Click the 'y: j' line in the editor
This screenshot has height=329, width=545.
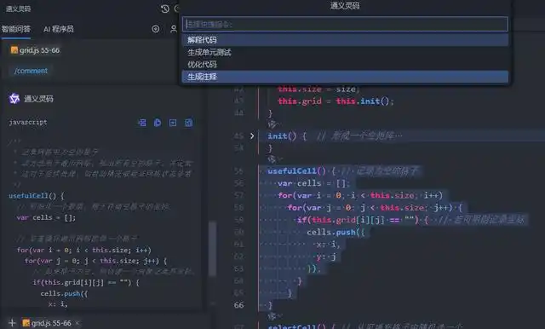tap(326, 257)
